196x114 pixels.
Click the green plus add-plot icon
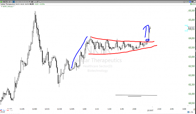(x=1, y=2)
